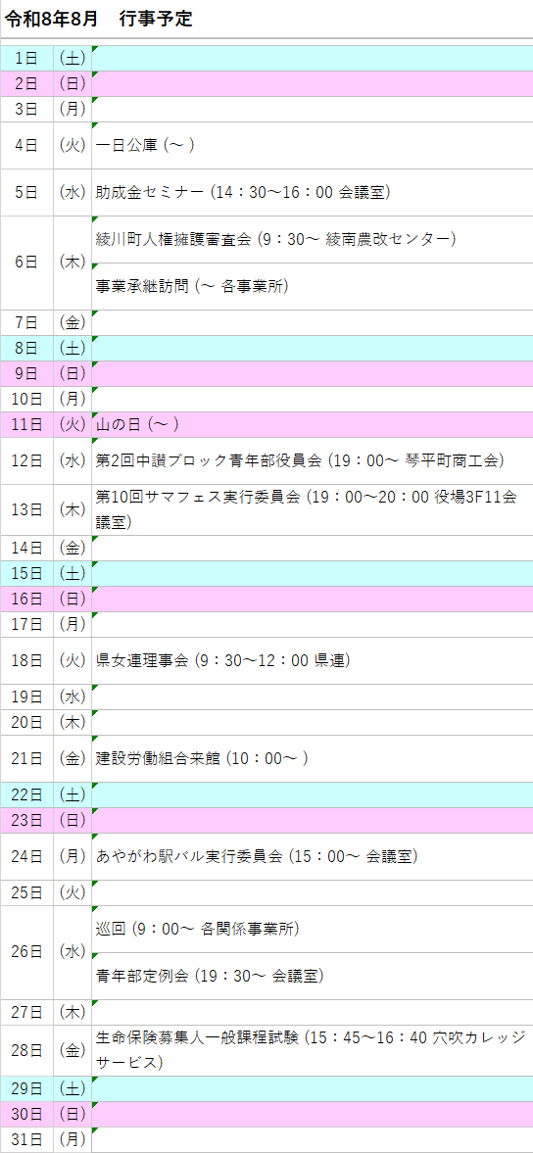This screenshot has height=1153, width=533.
Task: Click the green marker beside 事業承継訪問 entry
Action: (x=95, y=266)
